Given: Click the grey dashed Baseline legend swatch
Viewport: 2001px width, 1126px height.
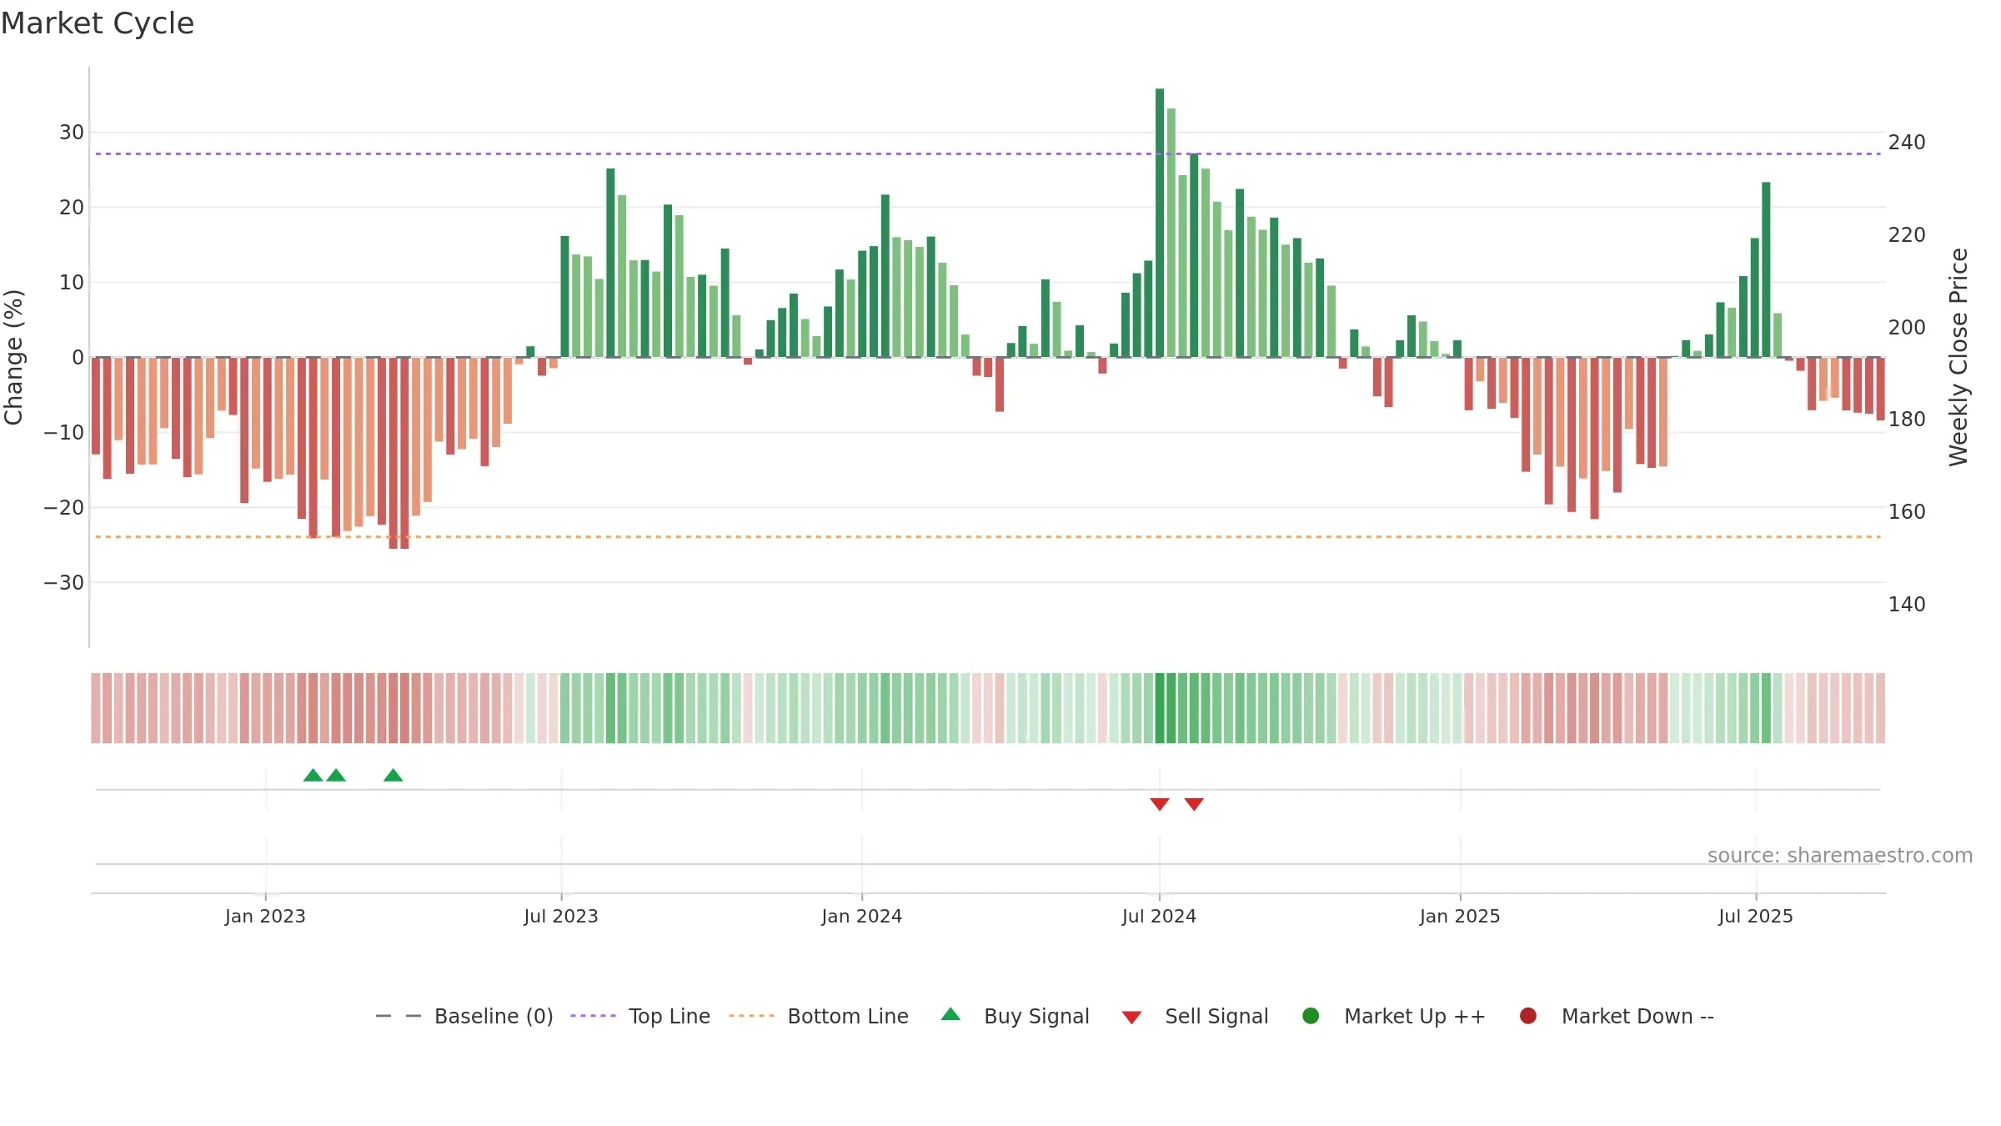Looking at the screenshot, I should tap(399, 1016).
